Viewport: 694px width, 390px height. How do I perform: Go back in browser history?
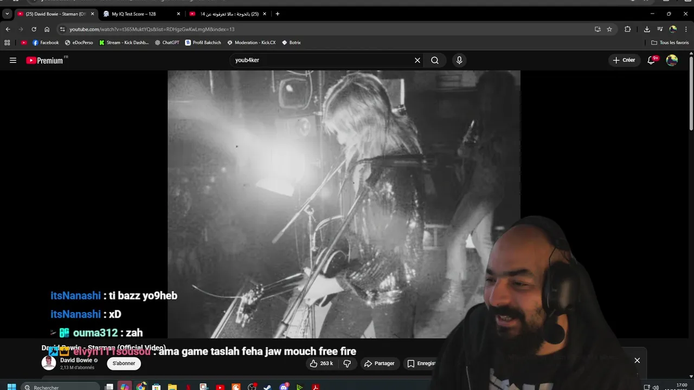coord(8,29)
